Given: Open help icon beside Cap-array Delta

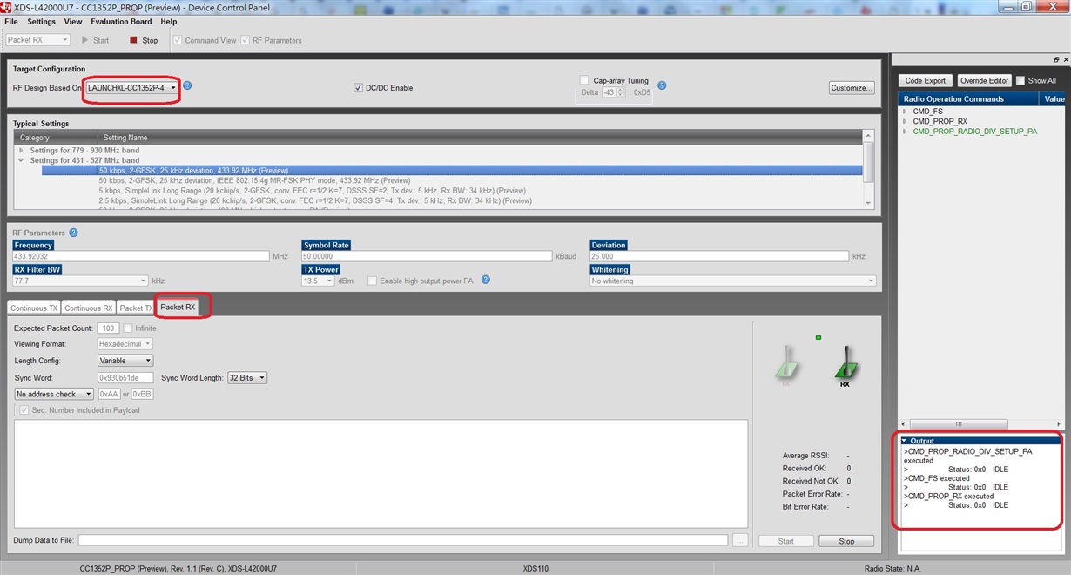Looking at the screenshot, I should pyautogui.click(x=662, y=85).
